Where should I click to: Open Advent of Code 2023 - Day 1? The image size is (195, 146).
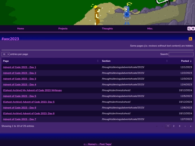pyautogui.click(x=19, y=67)
